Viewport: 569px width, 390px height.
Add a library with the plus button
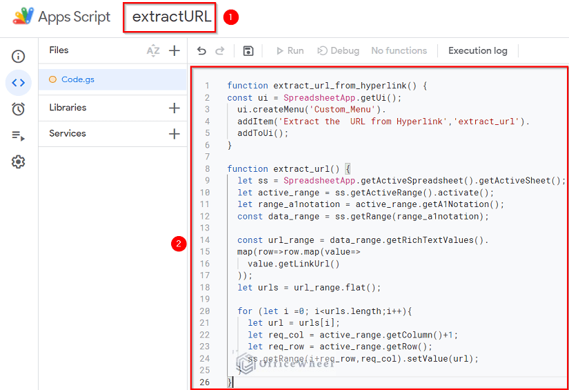pyautogui.click(x=174, y=108)
